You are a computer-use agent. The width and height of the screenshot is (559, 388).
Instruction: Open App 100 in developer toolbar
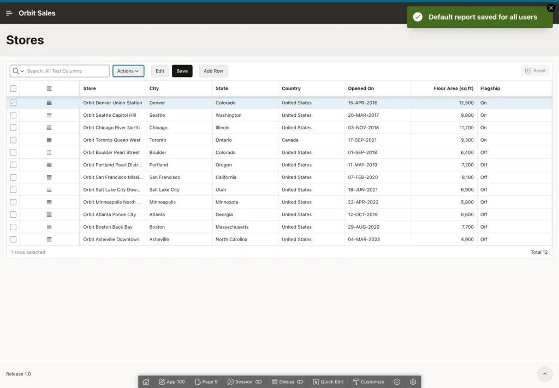(172, 381)
